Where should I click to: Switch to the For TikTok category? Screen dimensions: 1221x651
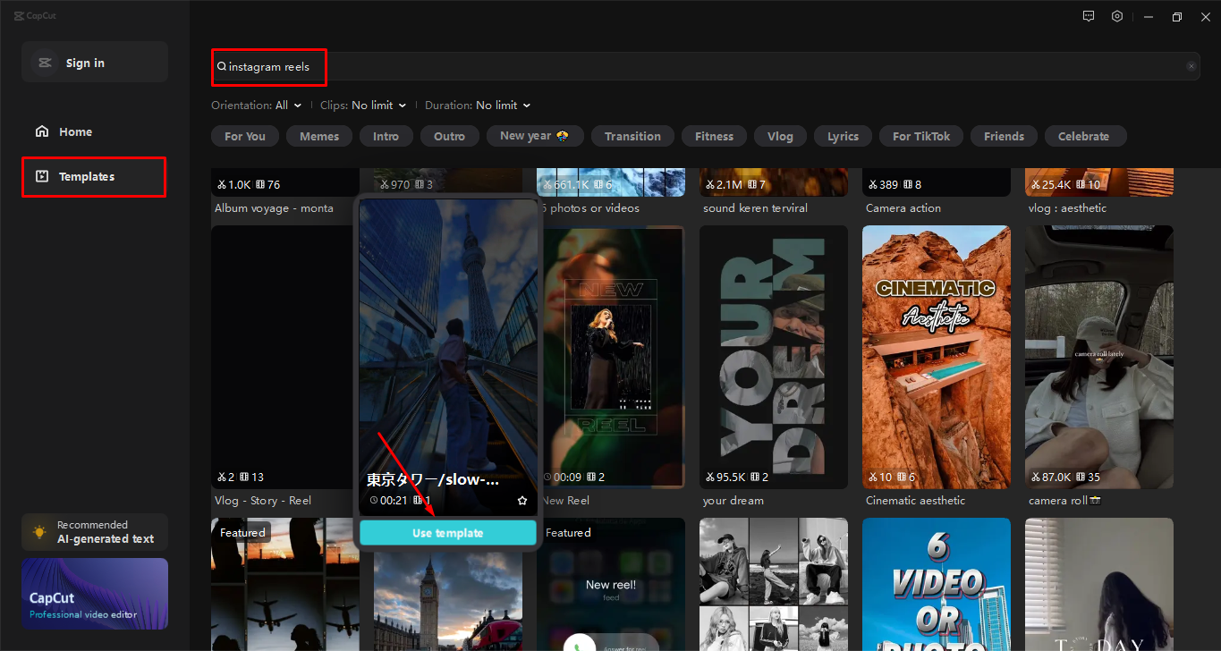920,136
